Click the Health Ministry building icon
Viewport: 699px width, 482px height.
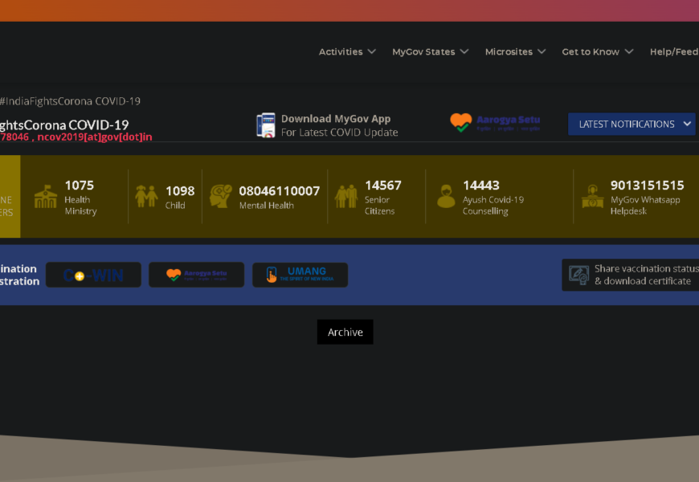pyautogui.click(x=46, y=197)
